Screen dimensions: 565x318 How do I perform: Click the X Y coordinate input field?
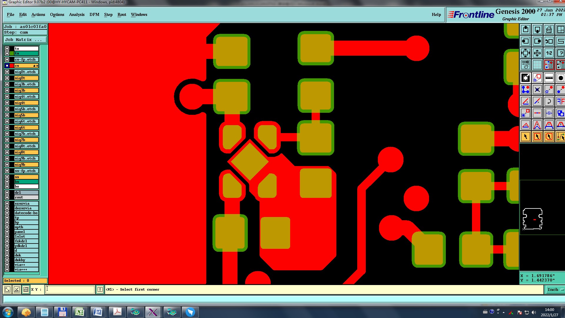(x=70, y=289)
